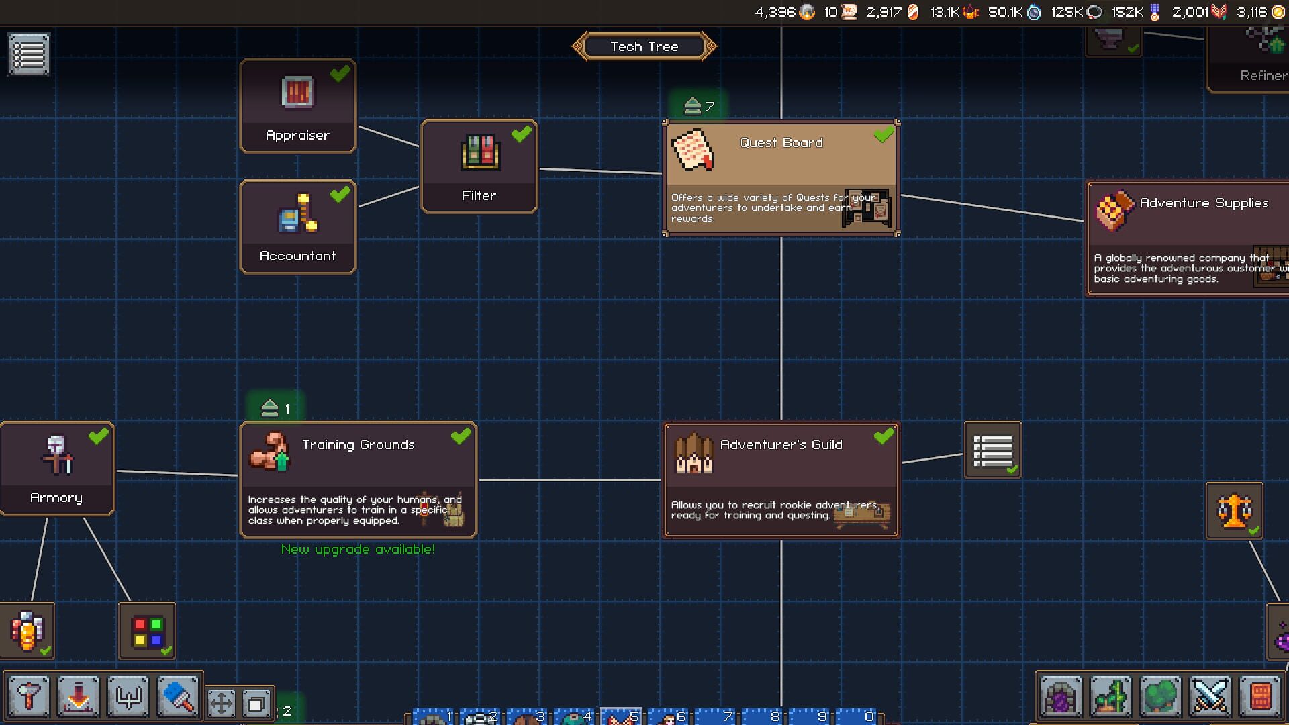1289x725 pixels.
Task: Open the sprouting plant category
Action: (x=1111, y=696)
